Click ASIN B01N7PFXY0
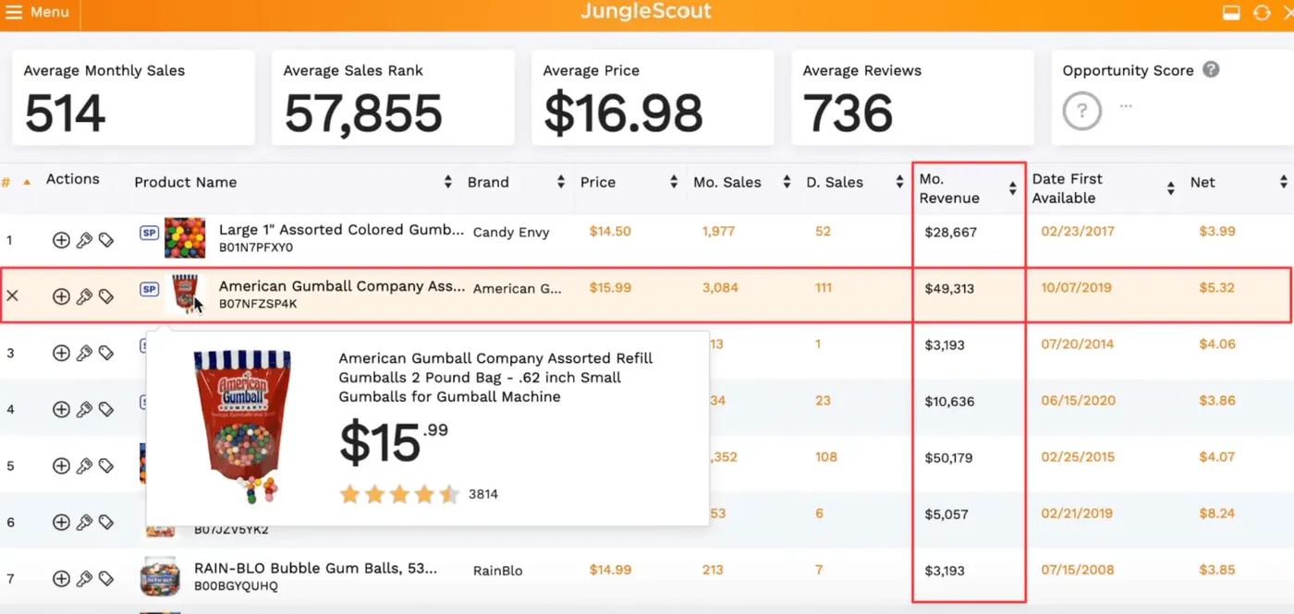The image size is (1294, 614). point(256,248)
